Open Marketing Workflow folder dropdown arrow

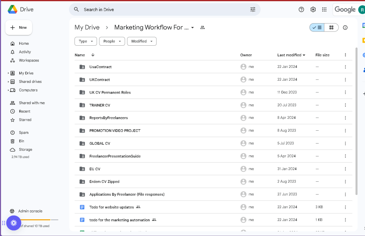click(x=192, y=27)
